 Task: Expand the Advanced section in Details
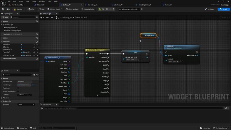point(2,98)
